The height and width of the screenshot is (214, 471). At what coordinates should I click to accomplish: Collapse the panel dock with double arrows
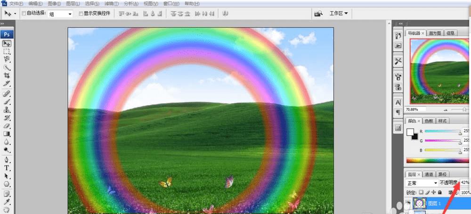click(400, 23)
